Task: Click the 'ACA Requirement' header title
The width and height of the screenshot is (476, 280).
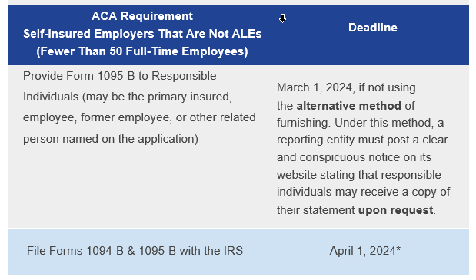Action: [142, 16]
